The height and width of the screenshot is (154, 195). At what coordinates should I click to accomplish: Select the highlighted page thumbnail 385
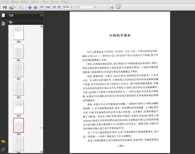pyautogui.click(x=19, y=125)
